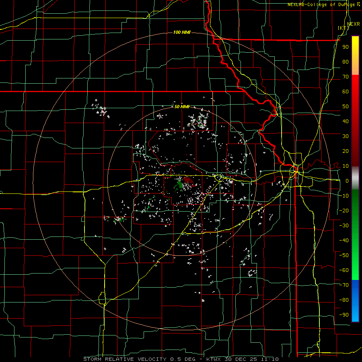Click the -90 value on velocity scale
Image resolution: width=362 pixels, height=362 pixels.
pos(344,315)
